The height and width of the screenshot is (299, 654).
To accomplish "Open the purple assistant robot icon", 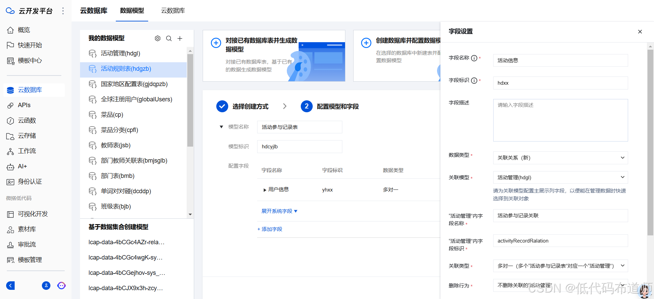I will tap(61, 285).
